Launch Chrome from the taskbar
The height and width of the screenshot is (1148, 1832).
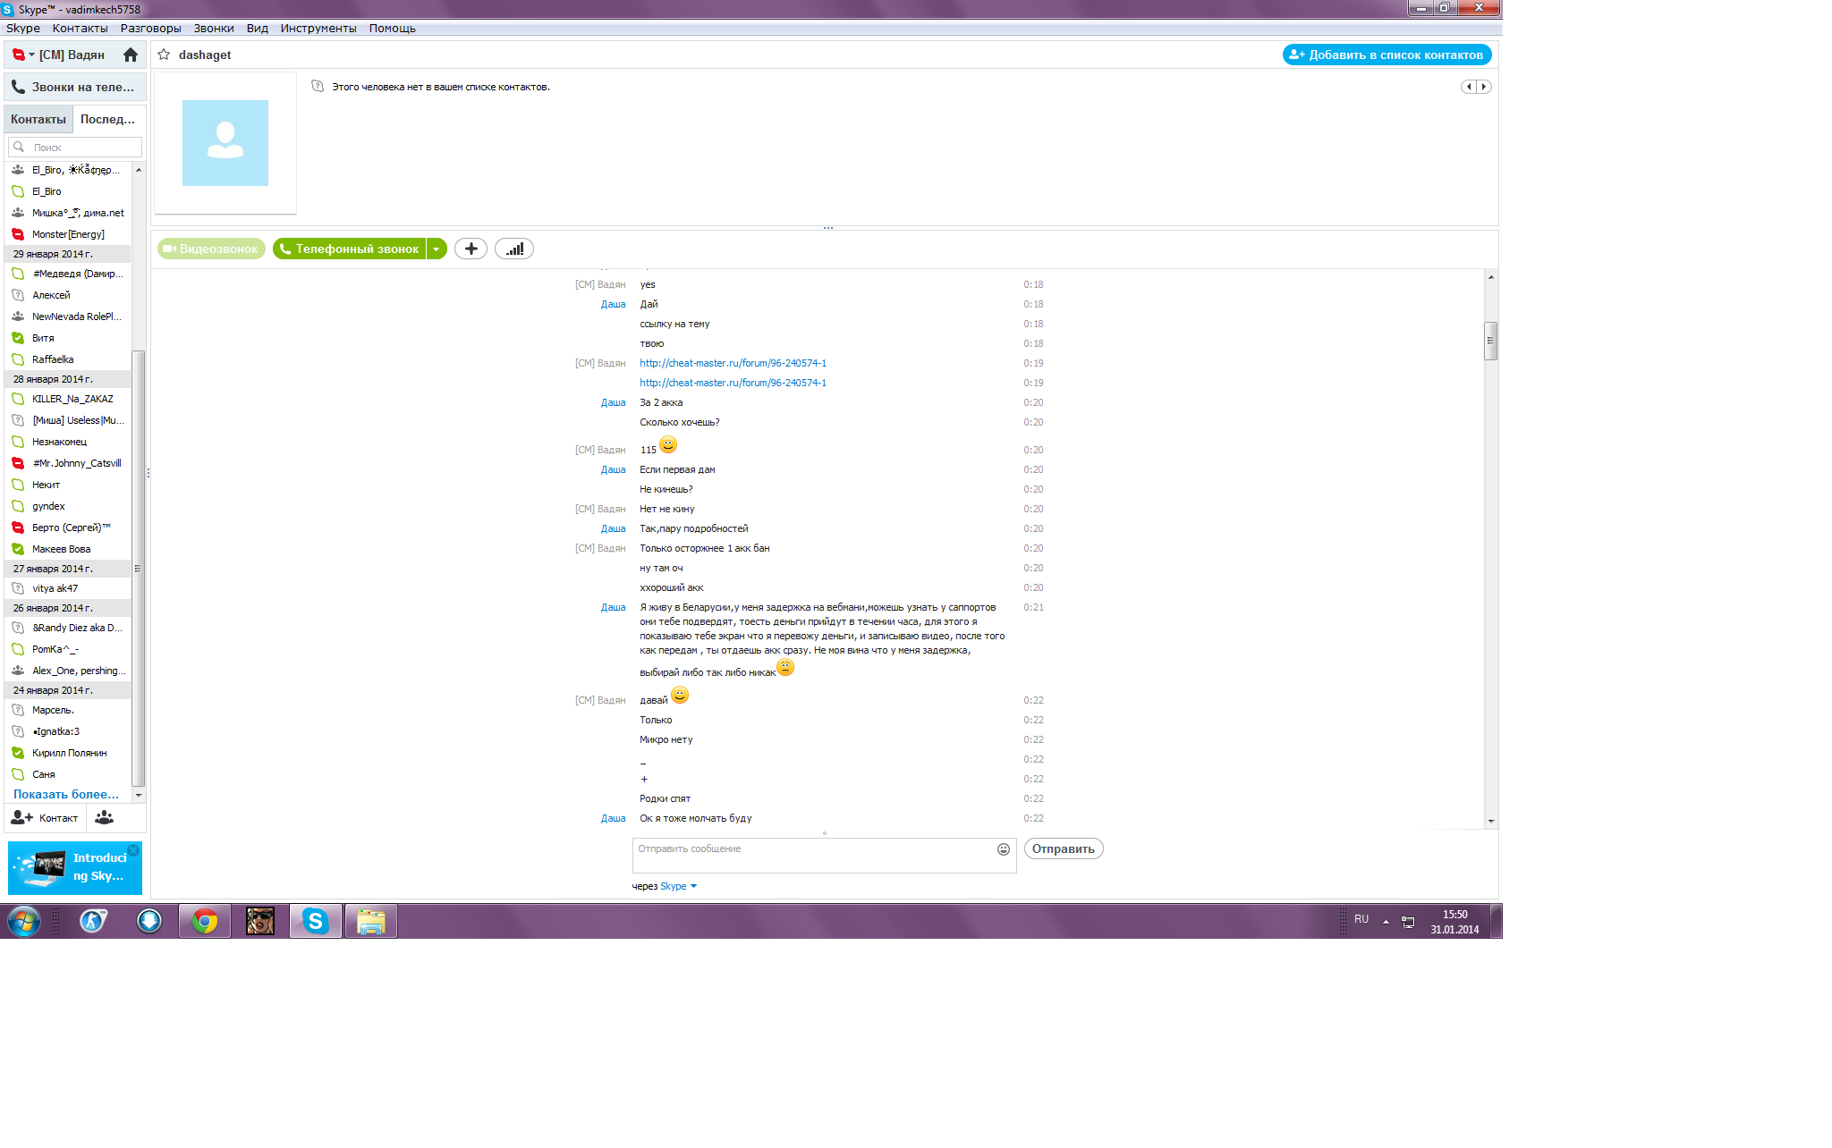click(205, 921)
